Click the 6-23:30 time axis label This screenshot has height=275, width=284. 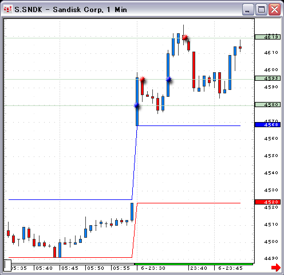click(x=153, y=268)
